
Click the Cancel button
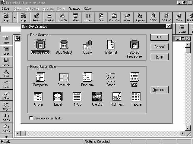click(x=160, y=47)
